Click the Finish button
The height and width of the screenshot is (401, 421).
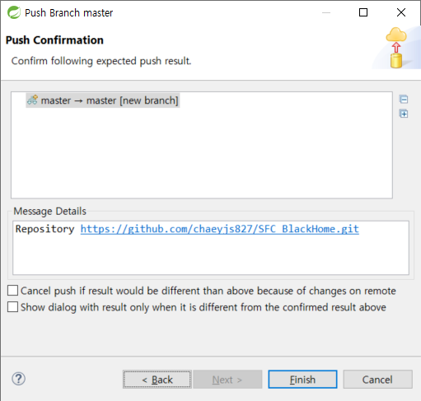pyautogui.click(x=302, y=380)
